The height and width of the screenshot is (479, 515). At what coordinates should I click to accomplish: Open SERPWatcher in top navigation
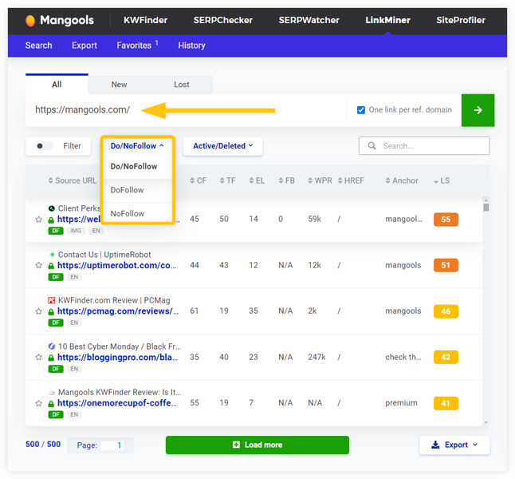309,20
